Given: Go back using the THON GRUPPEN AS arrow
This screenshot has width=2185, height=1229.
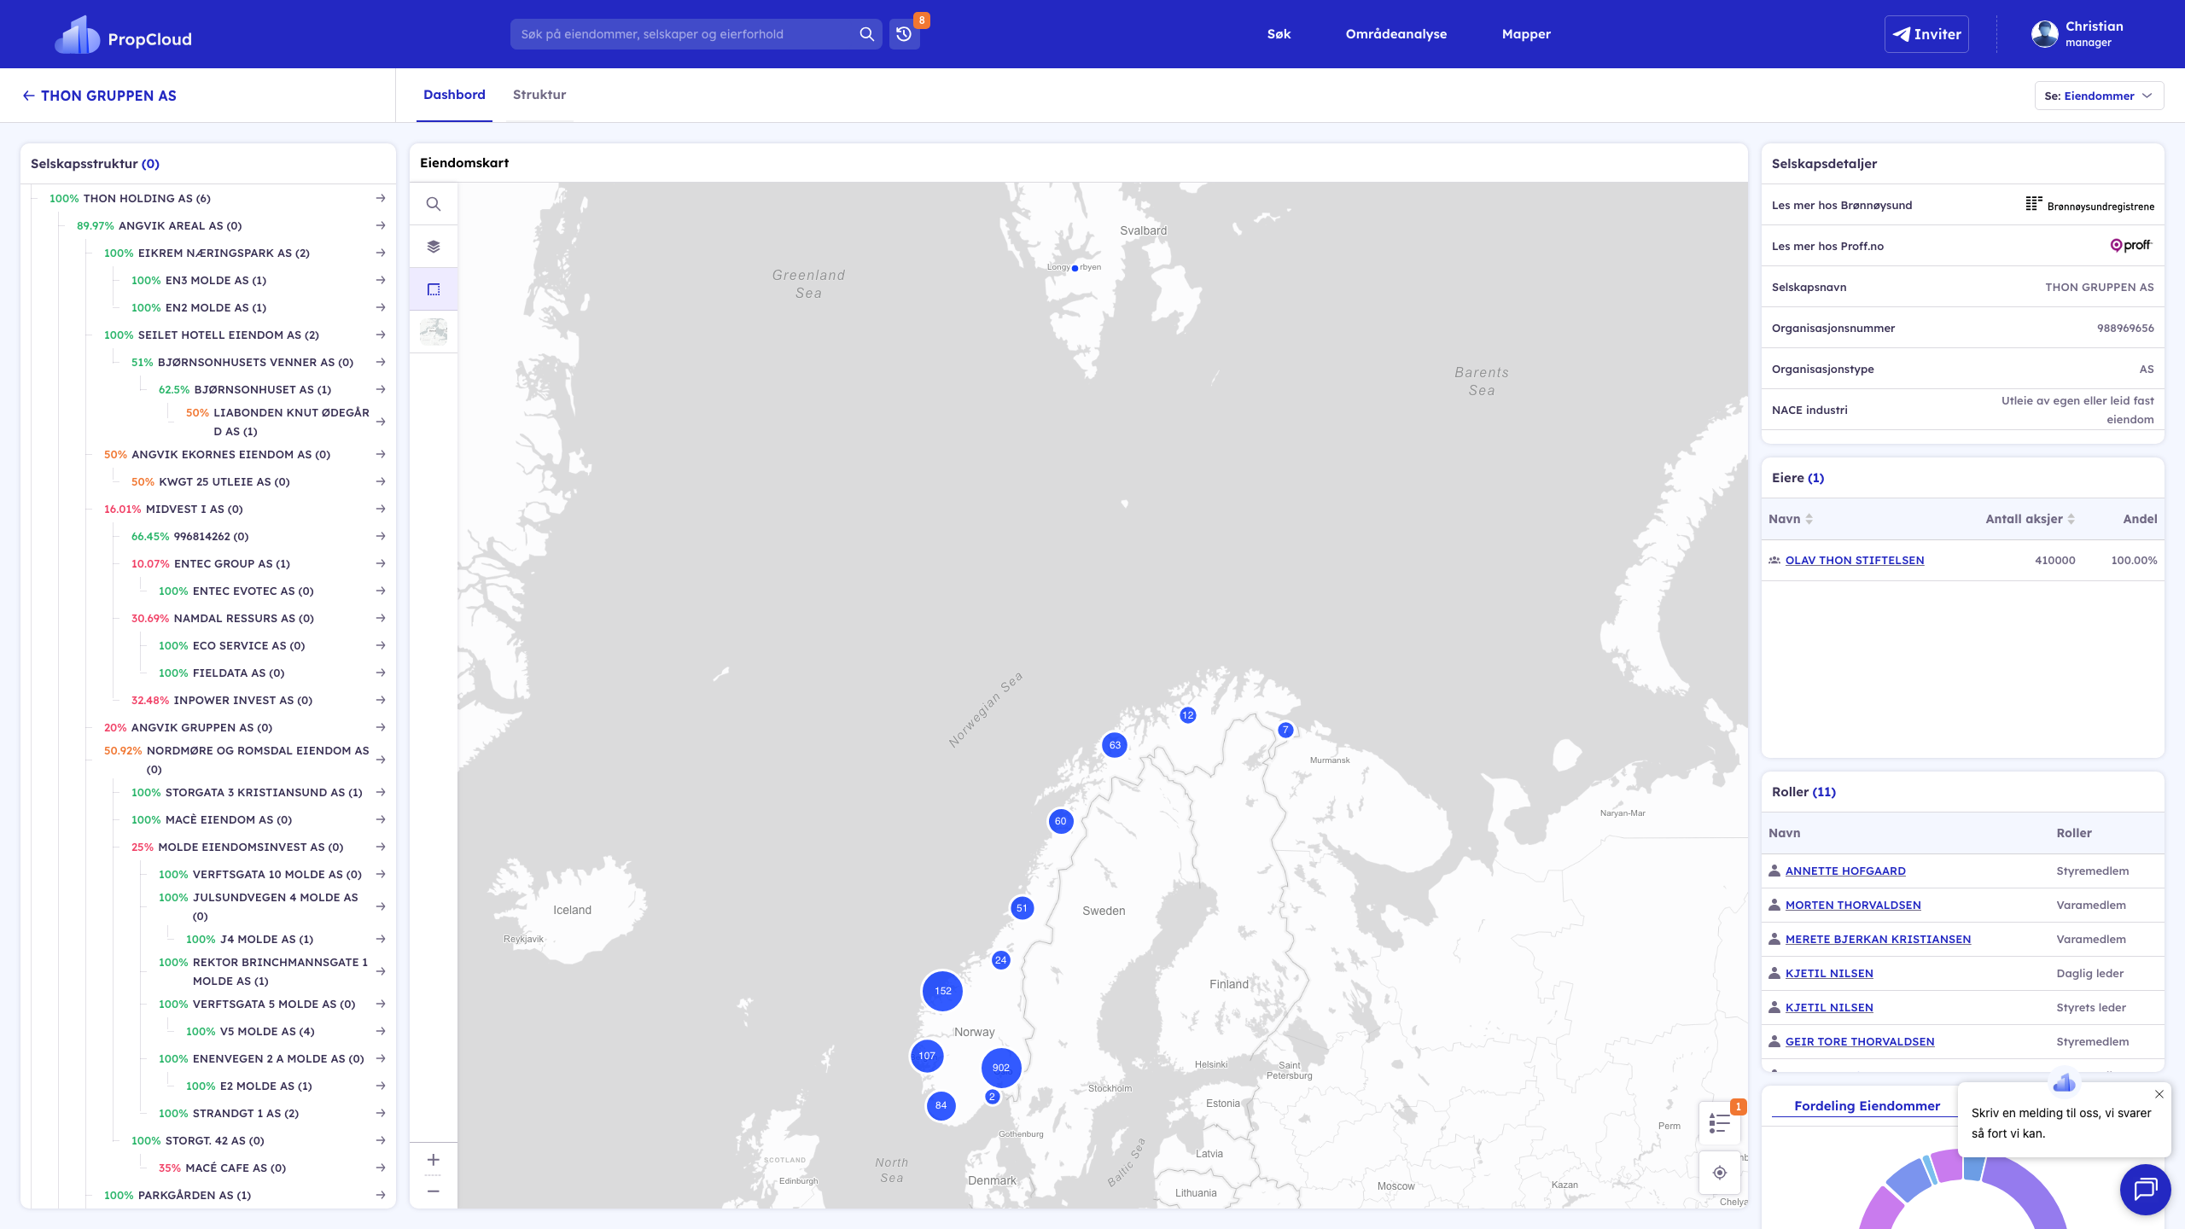Looking at the screenshot, I should point(28,96).
